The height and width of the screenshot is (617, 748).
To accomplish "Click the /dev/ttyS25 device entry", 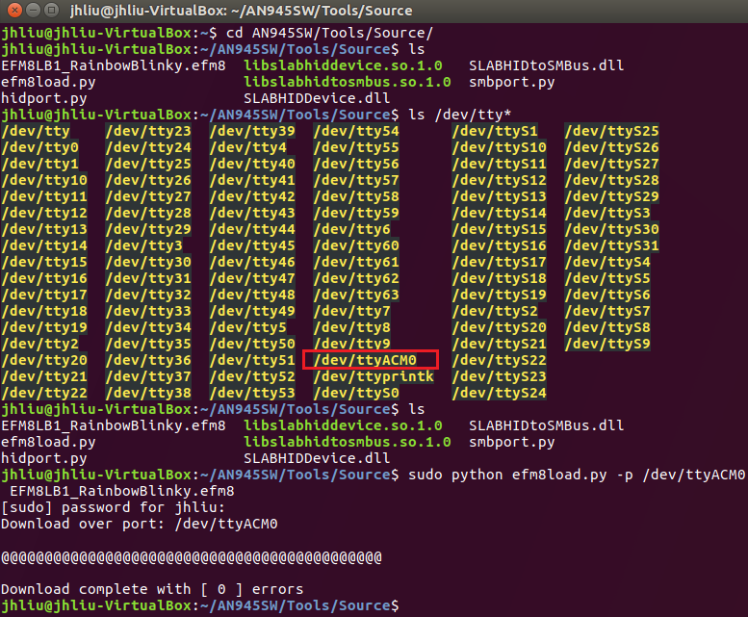I will pyautogui.click(x=612, y=131).
